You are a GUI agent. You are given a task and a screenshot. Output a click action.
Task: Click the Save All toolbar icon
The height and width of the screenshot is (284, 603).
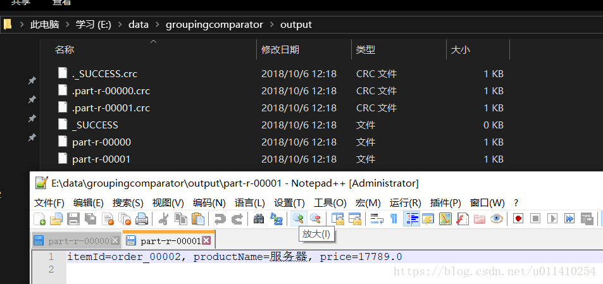tap(90, 219)
